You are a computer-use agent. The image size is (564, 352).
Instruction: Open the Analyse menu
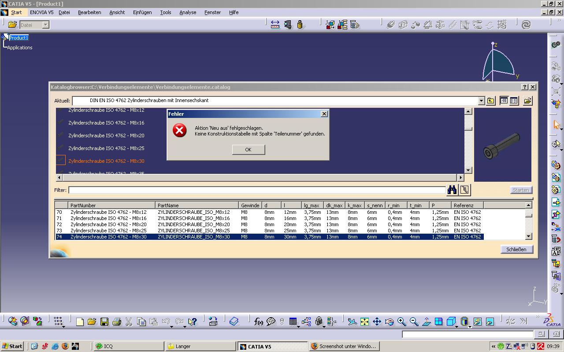pyautogui.click(x=188, y=12)
